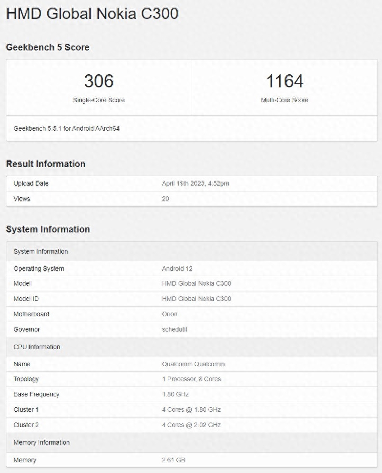This screenshot has height=473, width=382.
Task: Expand the CPU Information subsection
Action: [x=37, y=347]
